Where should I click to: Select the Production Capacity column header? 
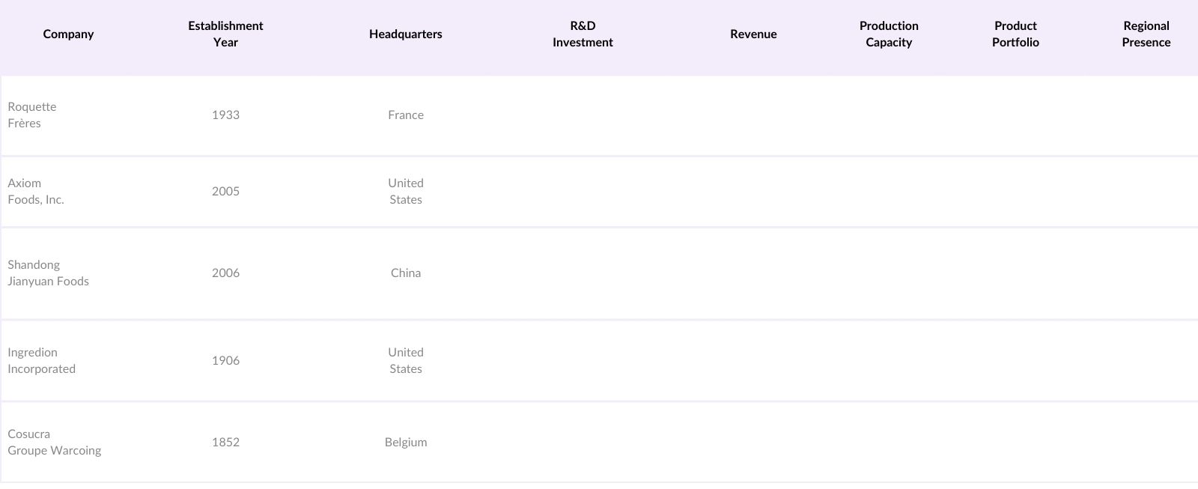pyautogui.click(x=889, y=34)
